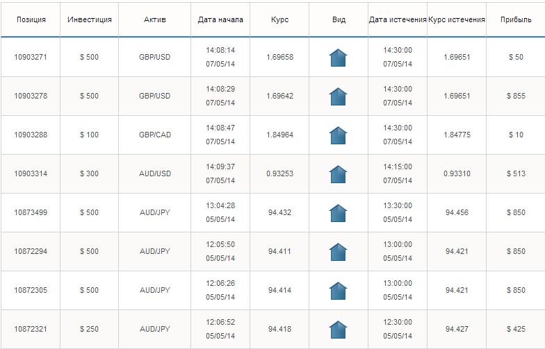Click the GBP/CAD asset cell
The width and height of the screenshot is (545, 349).
pos(154,135)
